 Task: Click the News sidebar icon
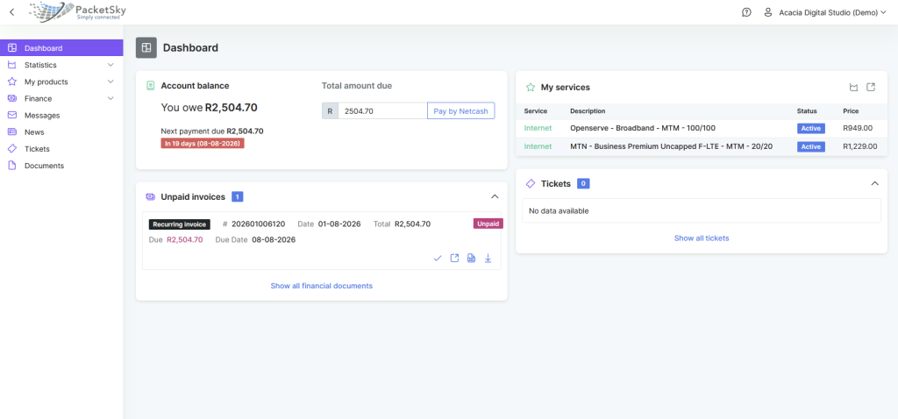(12, 131)
